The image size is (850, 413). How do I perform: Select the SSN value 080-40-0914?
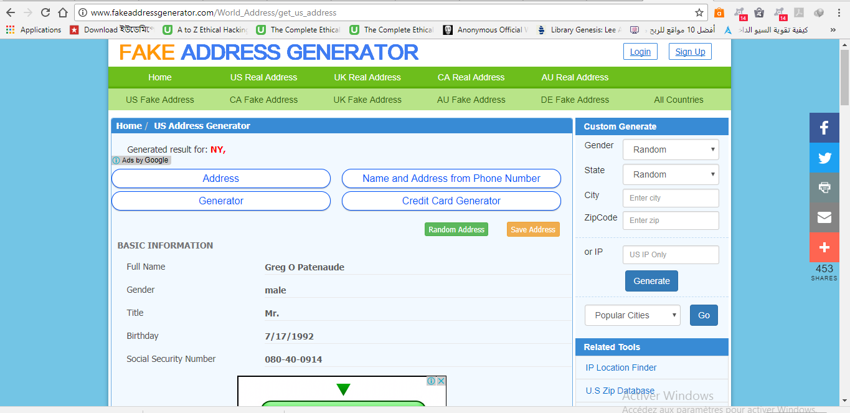(293, 359)
